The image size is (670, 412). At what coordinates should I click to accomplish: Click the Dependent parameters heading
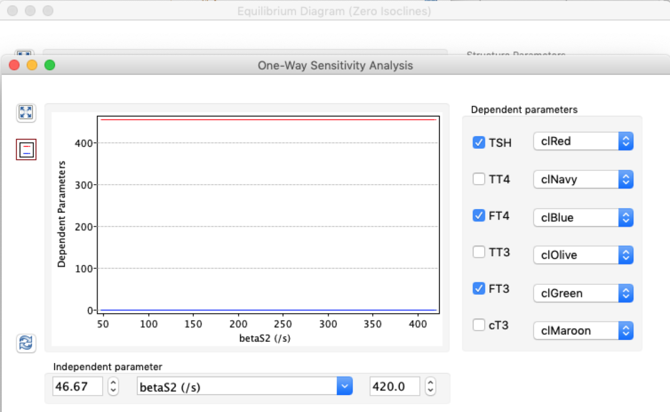coord(524,109)
